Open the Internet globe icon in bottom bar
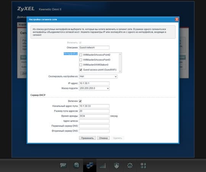 coord(76,165)
